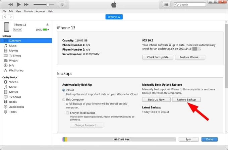
Task: Open the Controls menu
Action: tap(28, 11)
